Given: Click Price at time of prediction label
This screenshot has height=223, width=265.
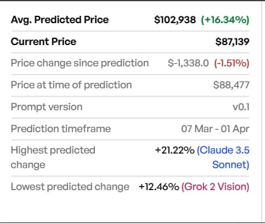Looking at the screenshot, I should click(71, 85).
